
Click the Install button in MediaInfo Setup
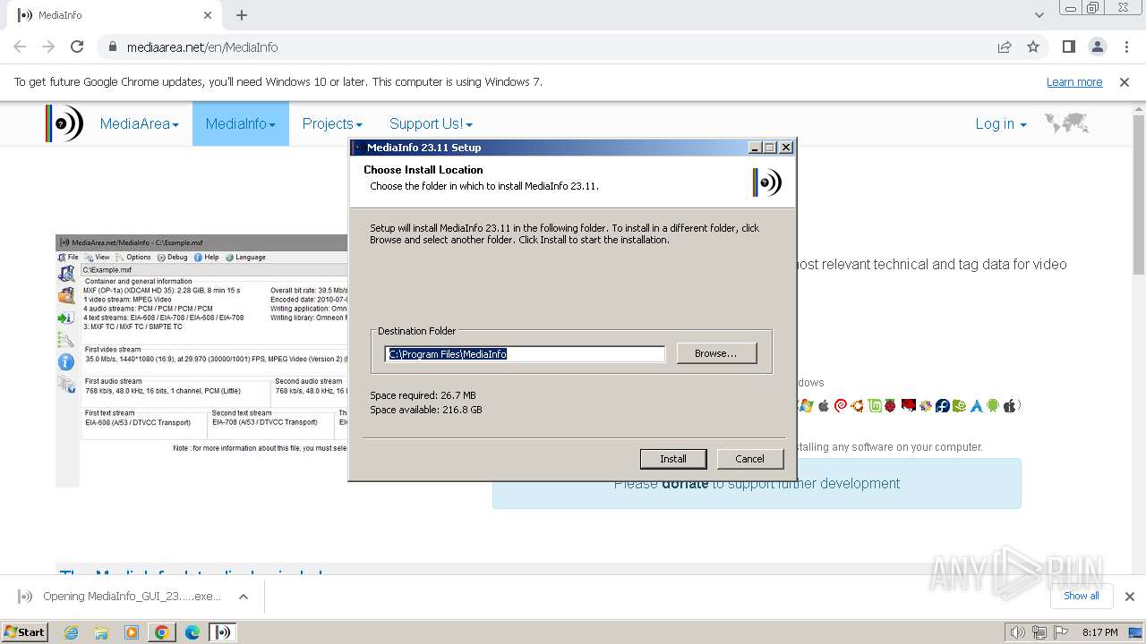pyautogui.click(x=673, y=459)
